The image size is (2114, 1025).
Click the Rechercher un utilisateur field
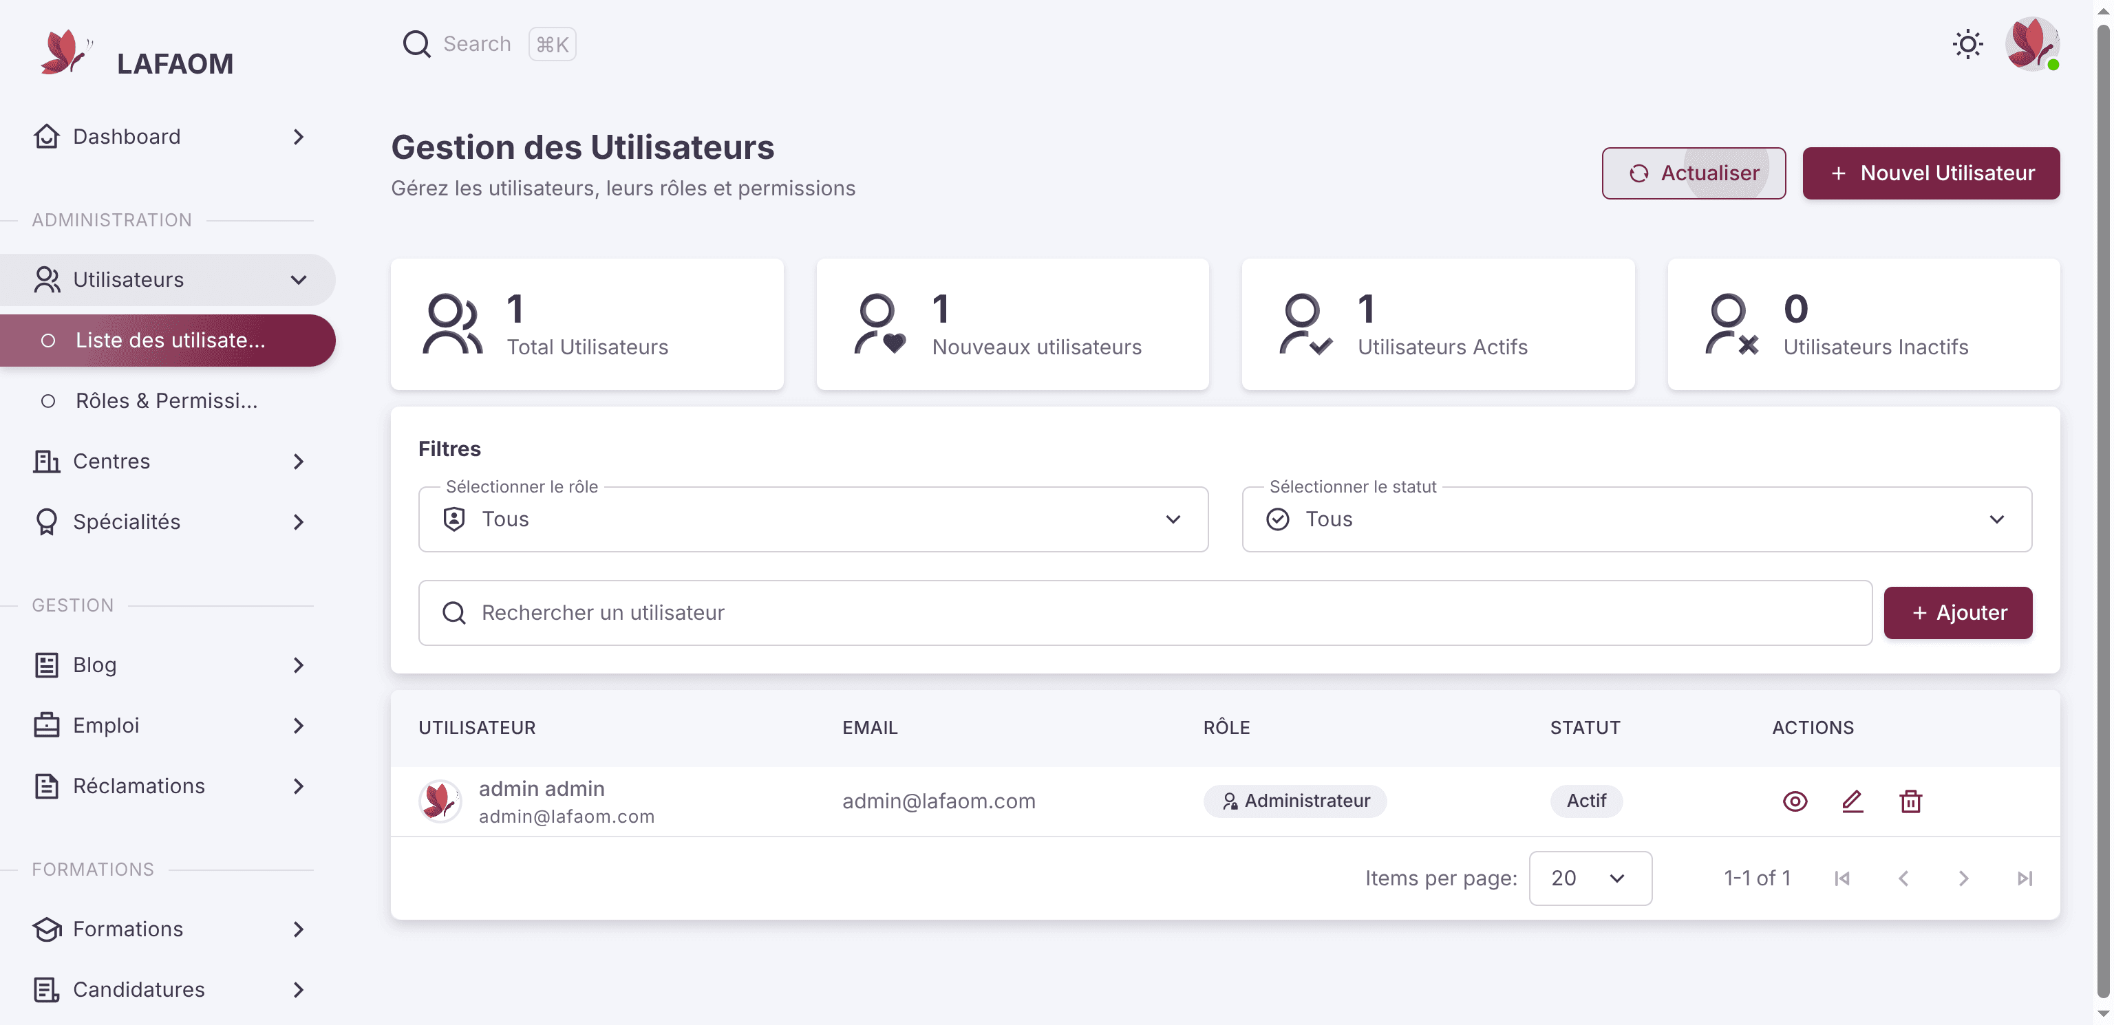pos(1145,613)
